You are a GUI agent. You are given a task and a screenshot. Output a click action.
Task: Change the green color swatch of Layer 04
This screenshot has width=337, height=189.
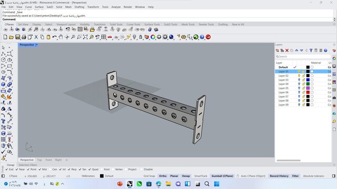click(308, 84)
